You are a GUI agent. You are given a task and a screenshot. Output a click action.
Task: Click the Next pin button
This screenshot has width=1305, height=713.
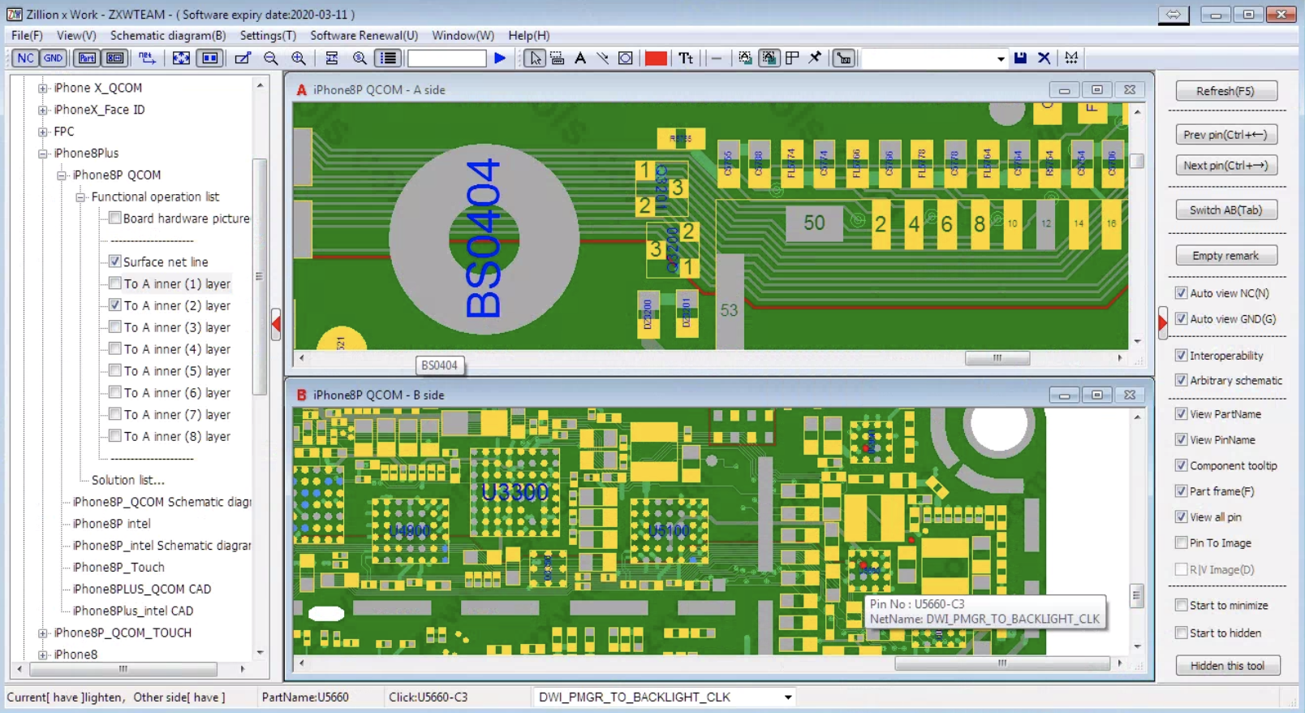(1225, 166)
